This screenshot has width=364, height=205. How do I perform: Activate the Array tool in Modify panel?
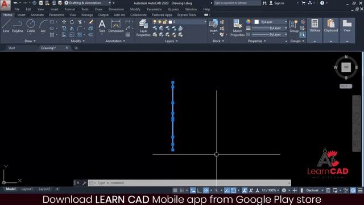tap(80, 35)
